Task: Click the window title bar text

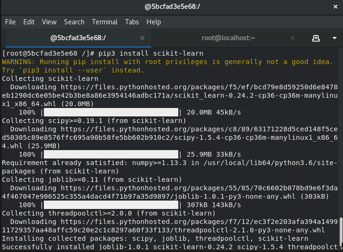Action: click(172, 7)
